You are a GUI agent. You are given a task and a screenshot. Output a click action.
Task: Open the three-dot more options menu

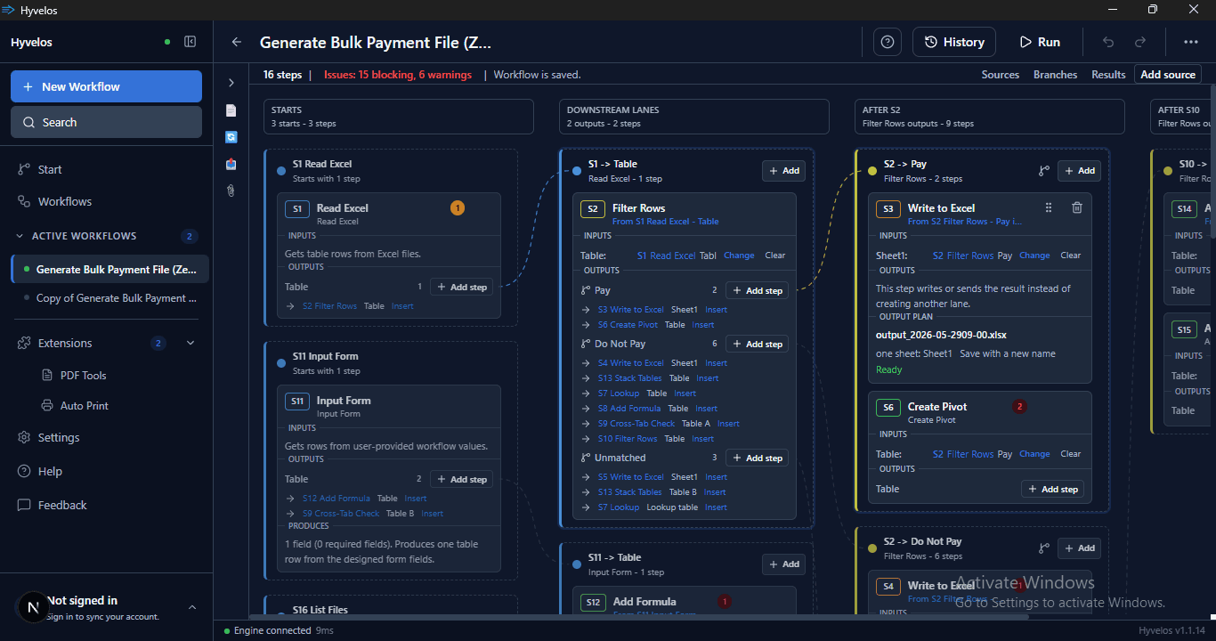pos(1191,42)
